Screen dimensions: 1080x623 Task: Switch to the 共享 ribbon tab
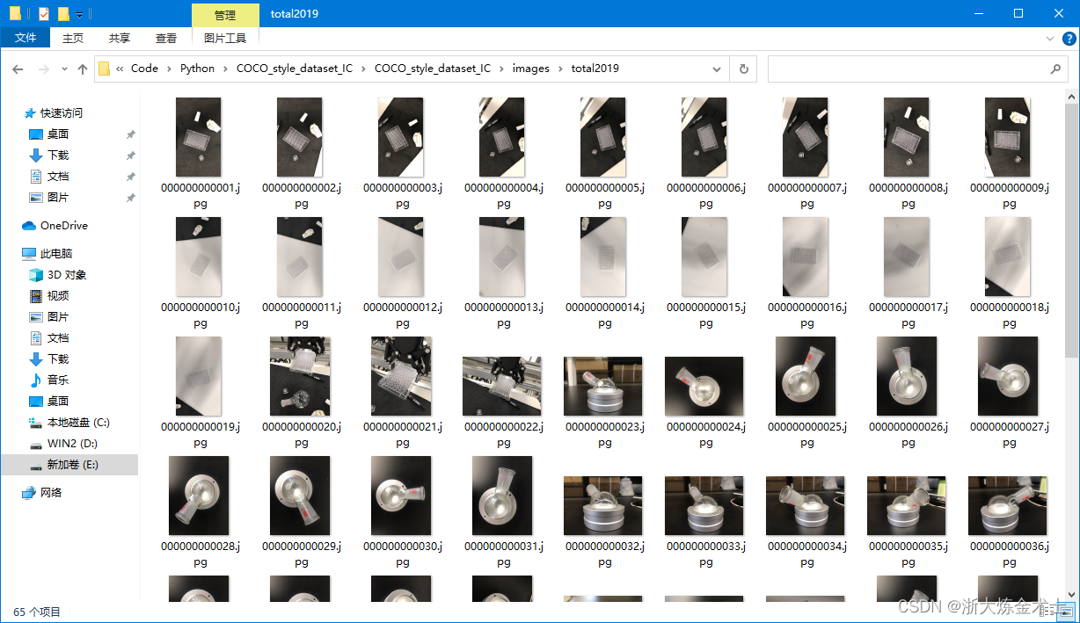(120, 38)
